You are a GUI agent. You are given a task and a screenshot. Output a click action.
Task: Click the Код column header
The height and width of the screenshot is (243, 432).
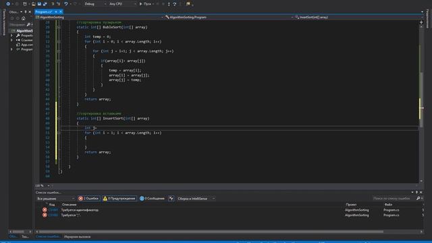point(52,205)
